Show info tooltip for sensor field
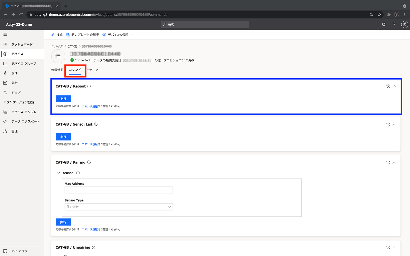Viewport: 410px width, 256px height. [78, 173]
